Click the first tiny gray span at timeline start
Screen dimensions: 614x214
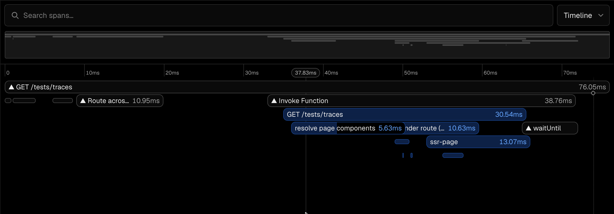(8, 101)
